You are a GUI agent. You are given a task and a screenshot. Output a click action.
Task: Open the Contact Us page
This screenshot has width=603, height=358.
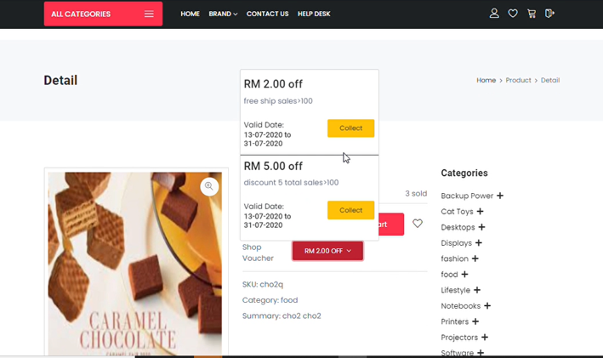pyautogui.click(x=267, y=14)
